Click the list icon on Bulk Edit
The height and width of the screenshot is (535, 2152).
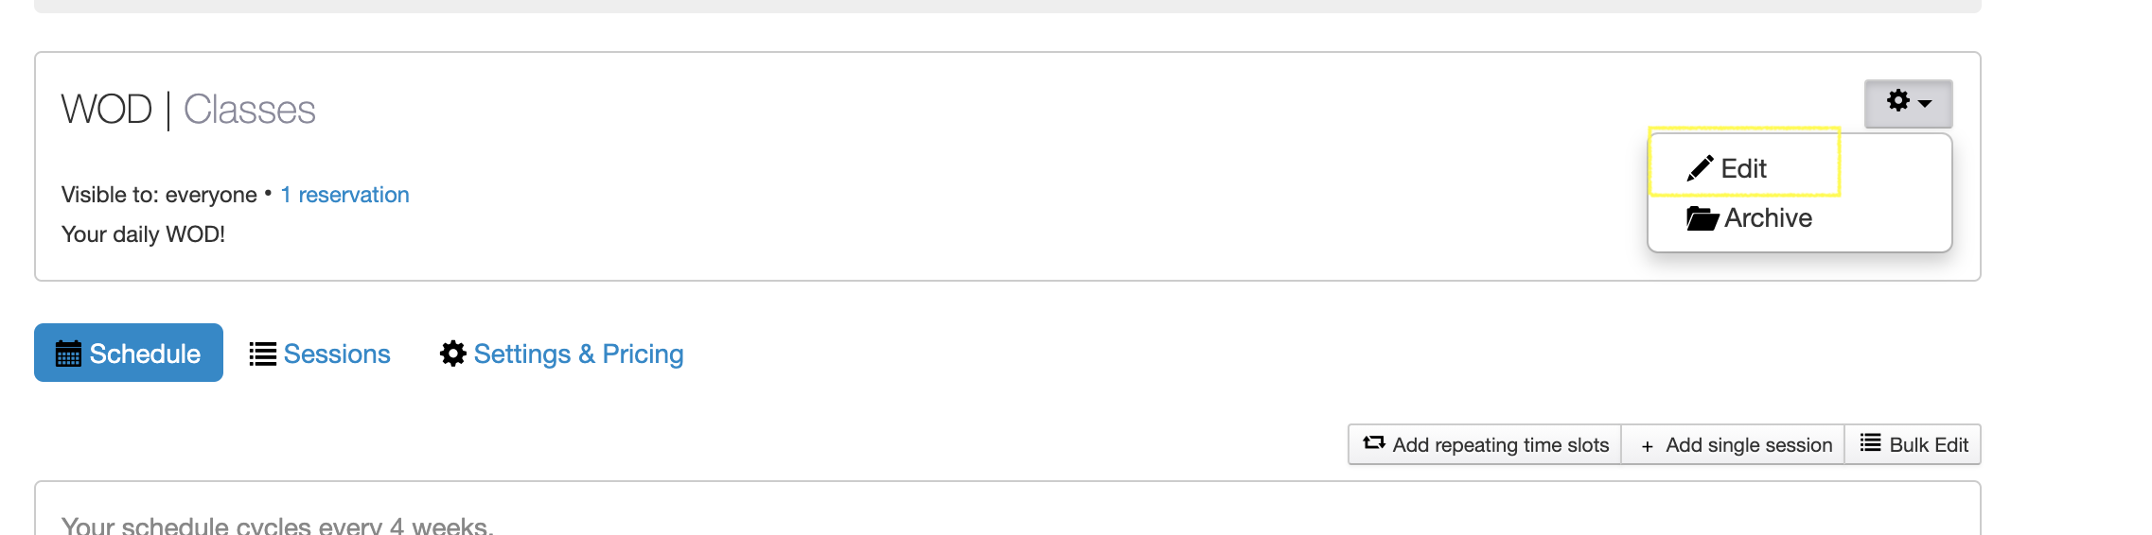(1870, 443)
